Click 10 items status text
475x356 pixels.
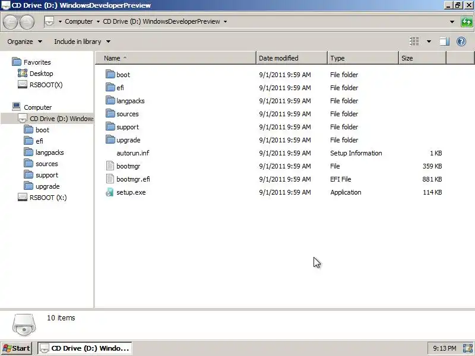[x=61, y=318]
